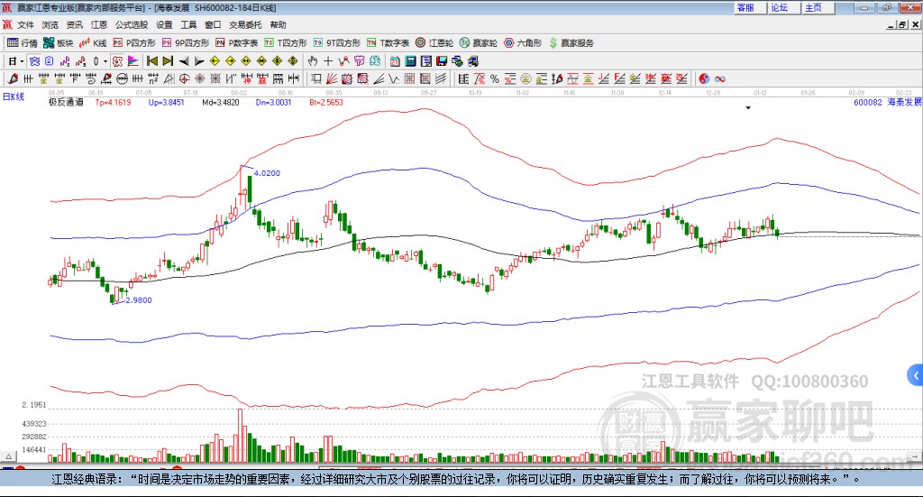Viewport: 923px width, 497px height.
Task: Launch the 赢家轮 wheel tool
Action: (x=479, y=43)
